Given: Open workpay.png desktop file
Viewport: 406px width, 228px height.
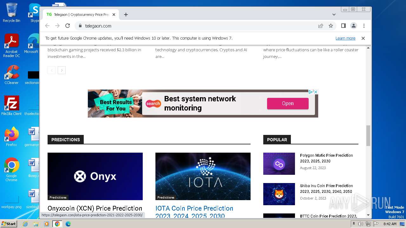Looking at the screenshot, I should click(x=11, y=202).
